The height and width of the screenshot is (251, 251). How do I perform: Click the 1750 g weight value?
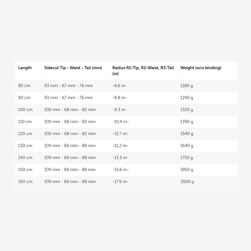coord(186,158)
